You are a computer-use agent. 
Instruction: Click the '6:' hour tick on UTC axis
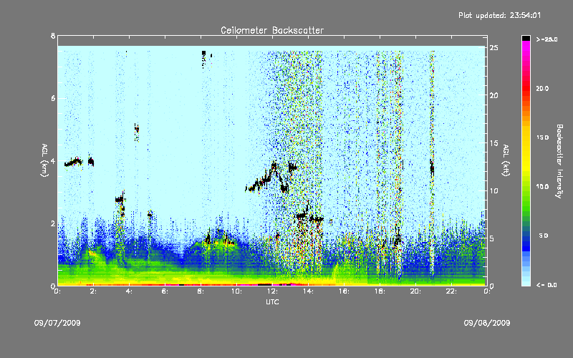pyautogui.click(x=165, y=291)
